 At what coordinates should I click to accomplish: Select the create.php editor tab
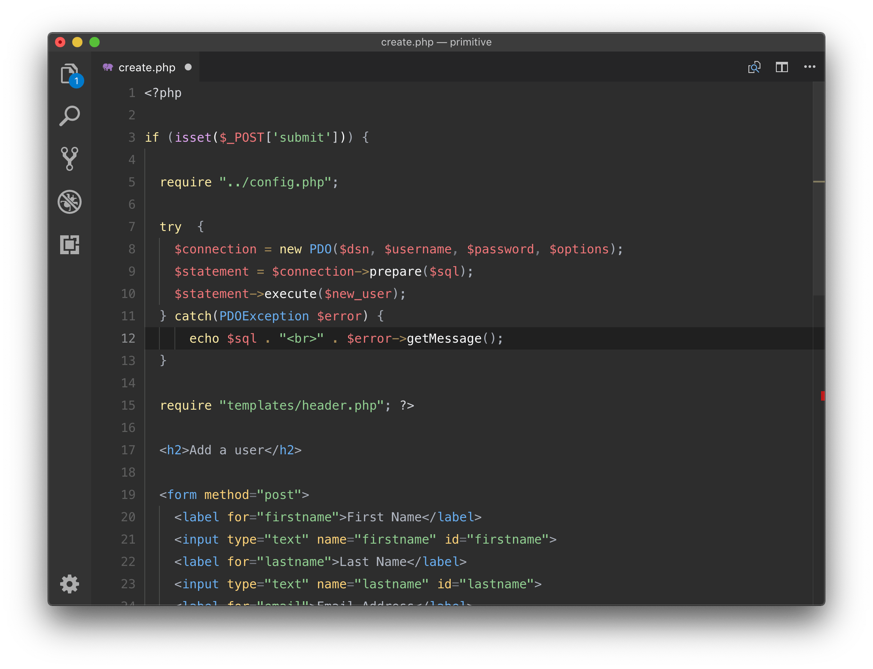coord(147,68)
